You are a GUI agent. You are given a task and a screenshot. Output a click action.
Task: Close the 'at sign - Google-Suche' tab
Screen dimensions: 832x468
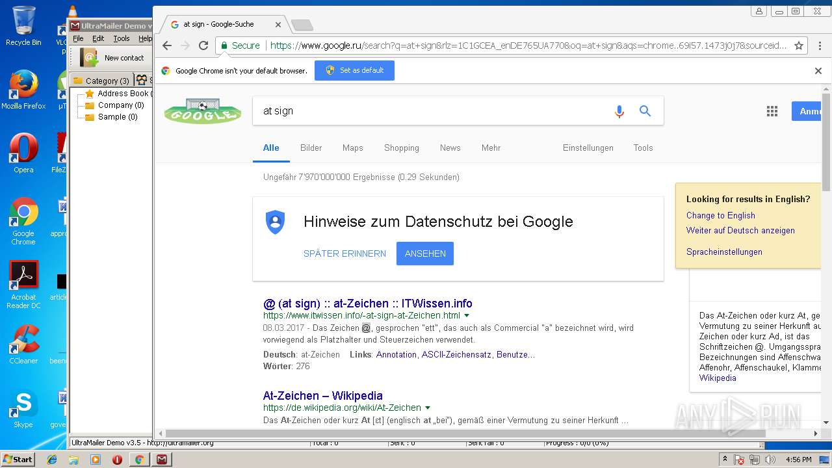pyautogui.click(x=278, y=25)
